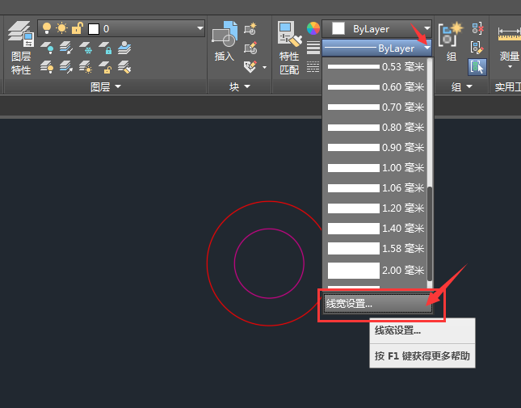521x408 pixels.
Task: Click the layer Off icon with cyan bulb
Action: (47, 48)
